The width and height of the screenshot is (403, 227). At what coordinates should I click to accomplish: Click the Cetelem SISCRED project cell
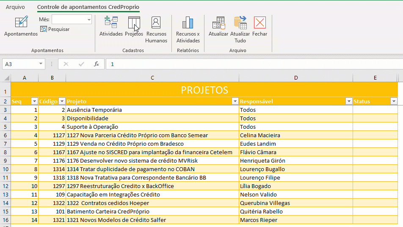tap(152, 152)
